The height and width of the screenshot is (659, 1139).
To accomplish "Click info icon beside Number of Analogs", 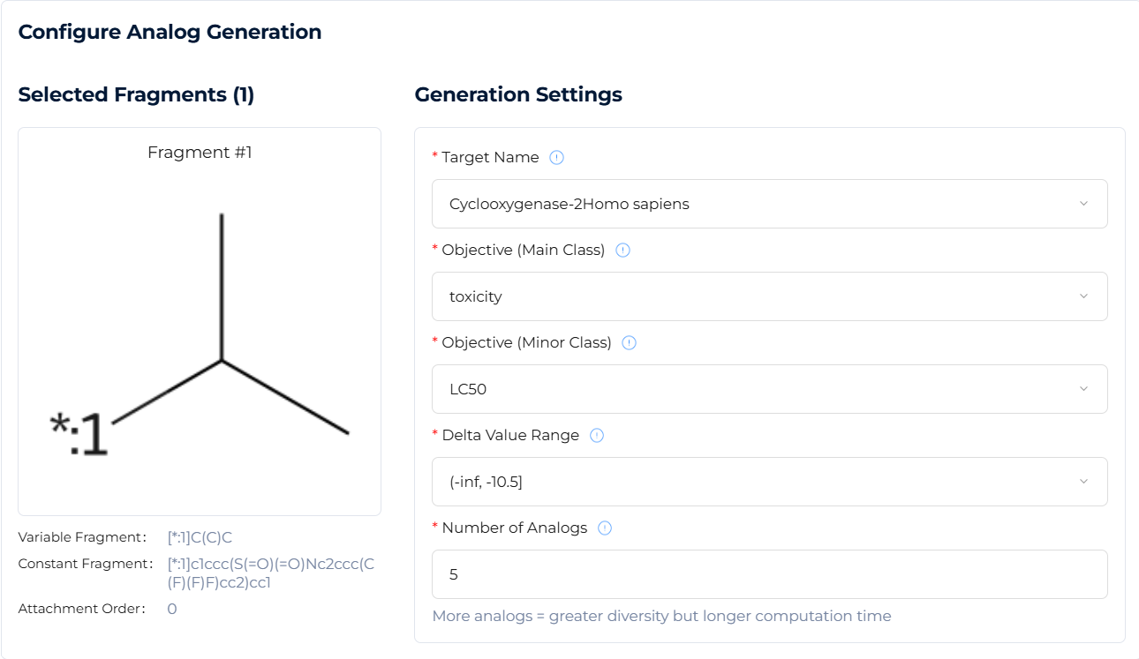I will [605, 528].
